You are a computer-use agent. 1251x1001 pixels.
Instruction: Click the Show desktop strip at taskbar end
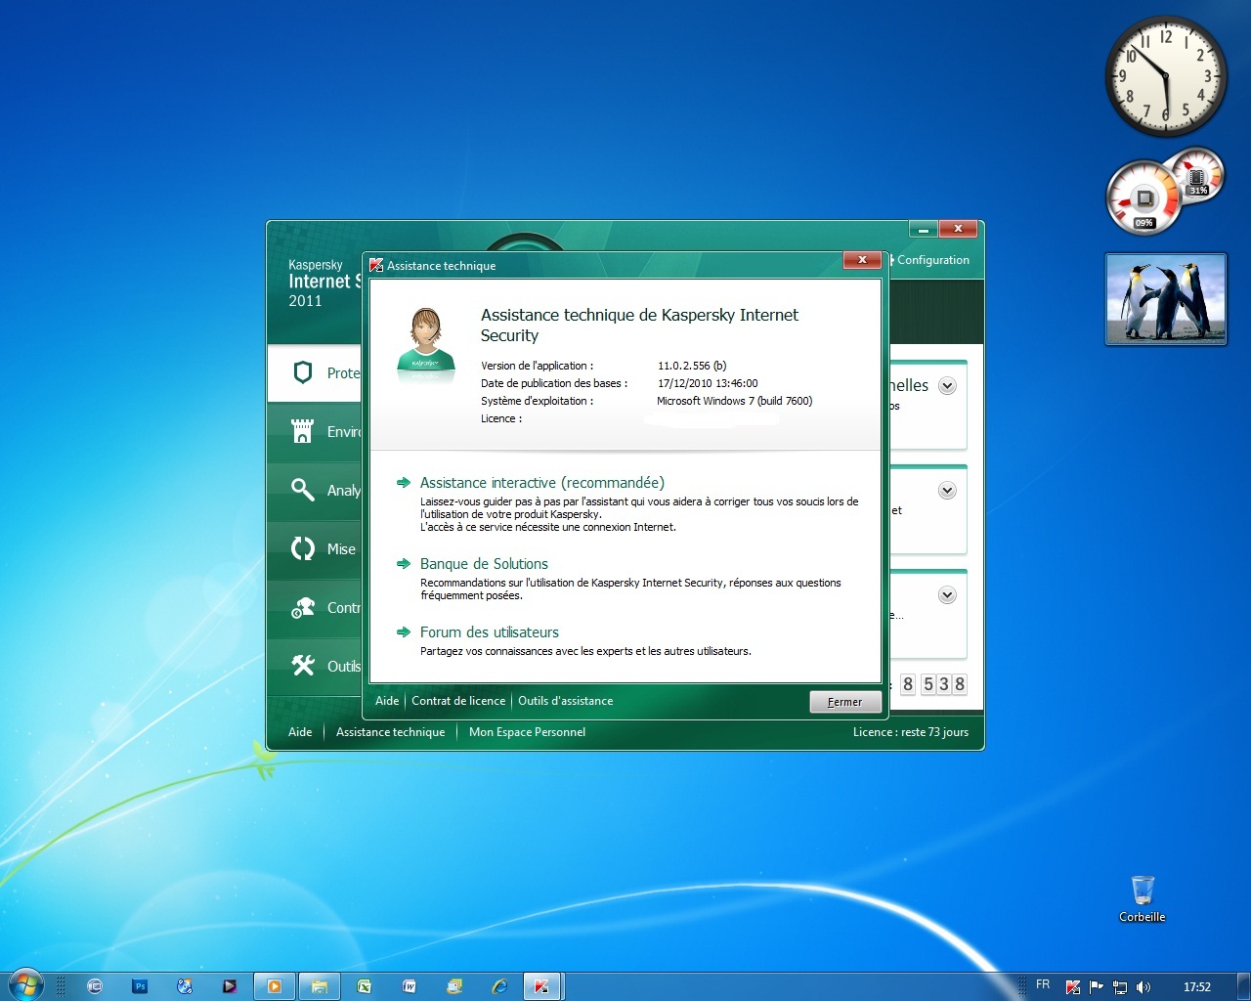[x=1244, y=986]
